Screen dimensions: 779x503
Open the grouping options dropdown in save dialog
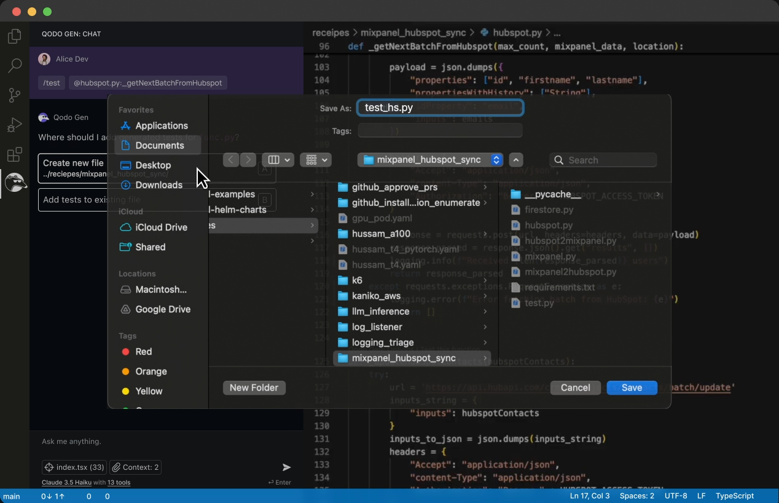click(315, 159)
